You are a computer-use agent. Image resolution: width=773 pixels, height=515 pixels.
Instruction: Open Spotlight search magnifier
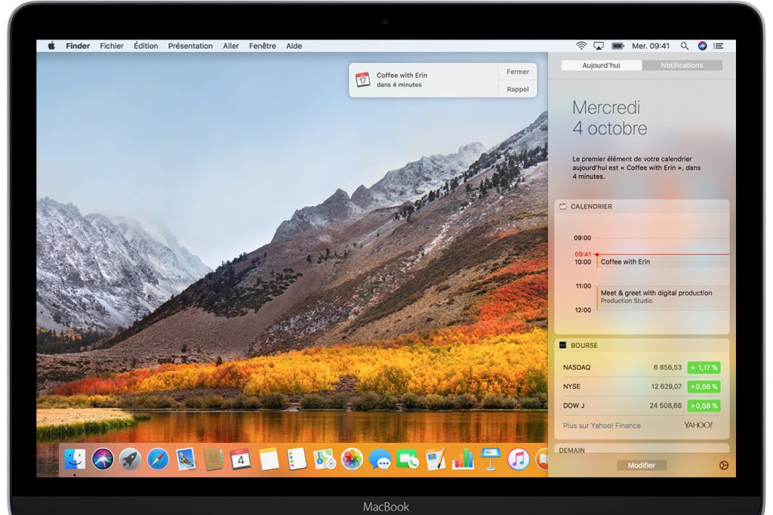pos(684,46)
